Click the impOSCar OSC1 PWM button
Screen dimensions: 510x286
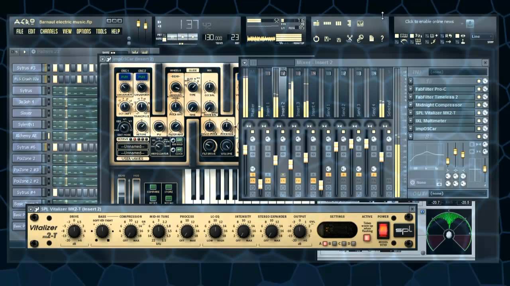coord(125,77)
